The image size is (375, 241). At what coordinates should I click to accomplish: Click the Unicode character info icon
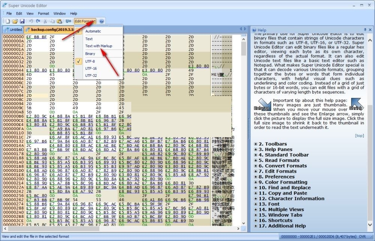(x=68, y=21)
